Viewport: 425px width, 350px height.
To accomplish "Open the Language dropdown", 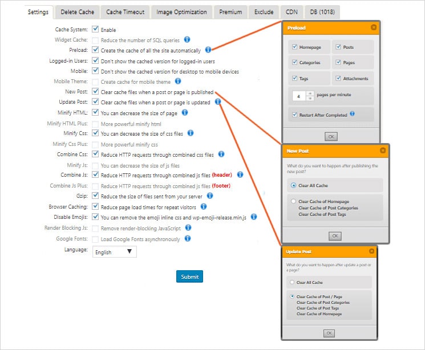I will 115,251.
